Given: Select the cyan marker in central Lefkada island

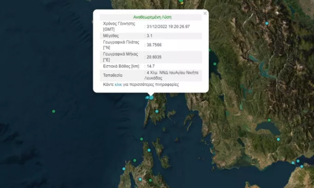Looking at the screenshot, I should pos(157,111).
